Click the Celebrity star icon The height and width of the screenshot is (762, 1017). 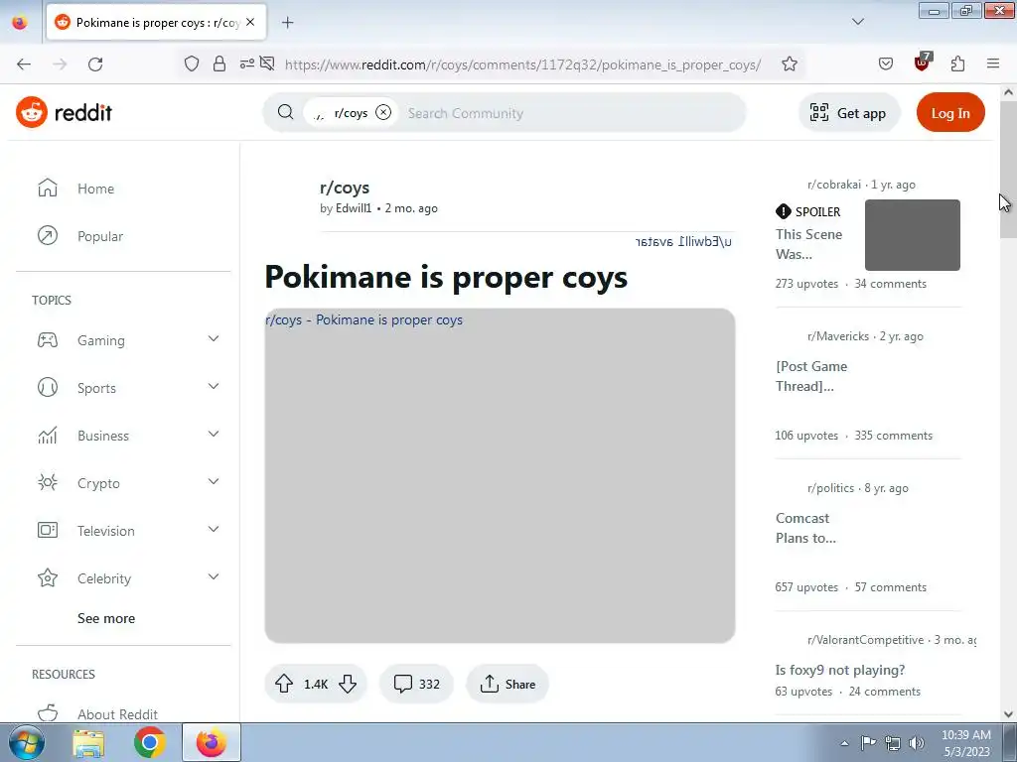[48, 578]
